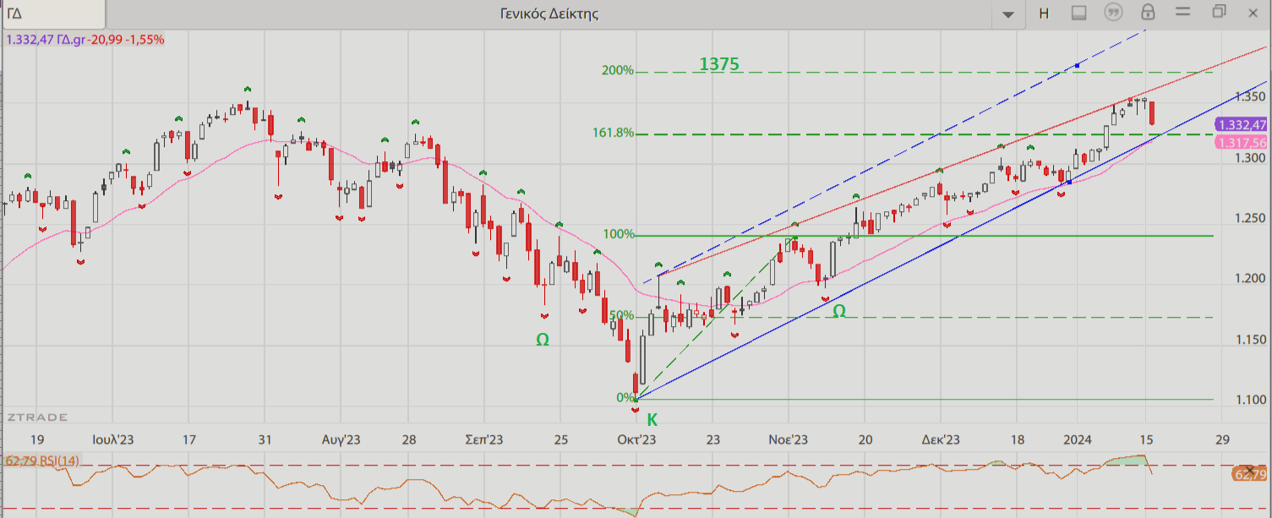Click the 1.300 price axis label
This screenshot has height=518, width=1272.
(x=1249, y=157)
